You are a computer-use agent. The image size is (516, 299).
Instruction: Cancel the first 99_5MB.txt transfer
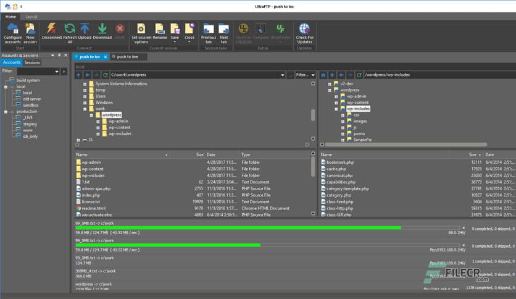pos(464,228)
